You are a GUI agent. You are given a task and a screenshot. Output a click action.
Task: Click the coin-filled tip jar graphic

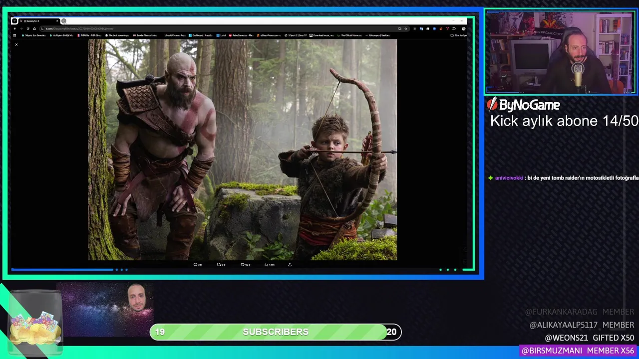point(35,324)
